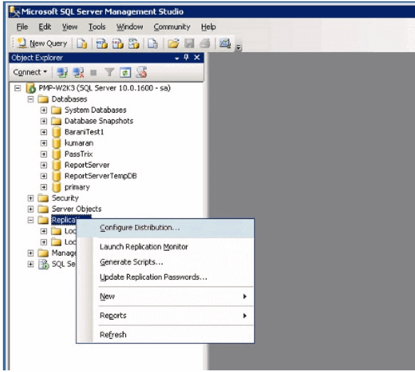Select ReportServerTempDB database

pos(100,176)
